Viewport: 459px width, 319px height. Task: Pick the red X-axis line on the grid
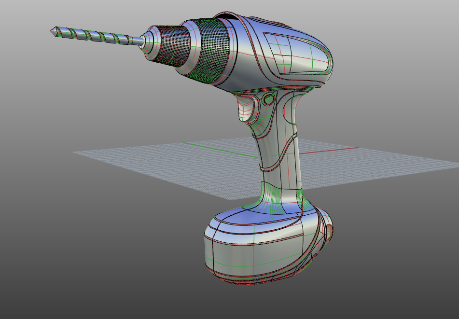click(x=329, y=151)
